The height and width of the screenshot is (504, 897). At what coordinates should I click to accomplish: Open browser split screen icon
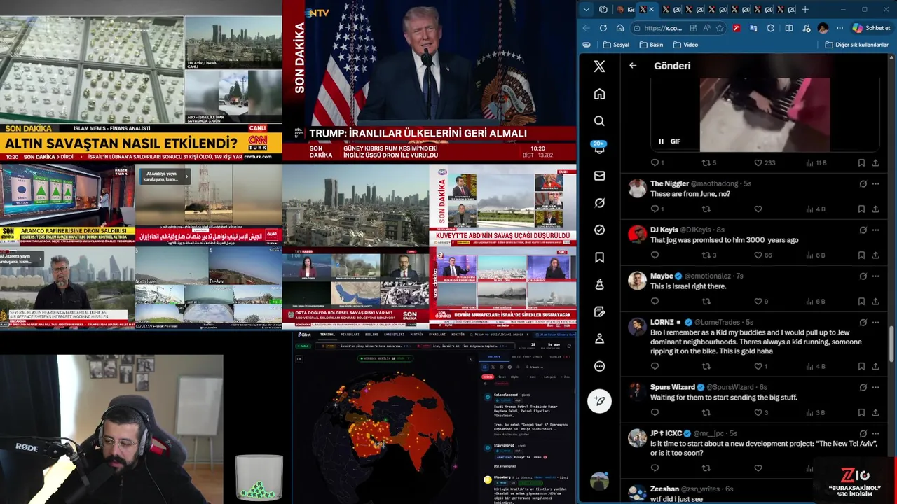789,28
